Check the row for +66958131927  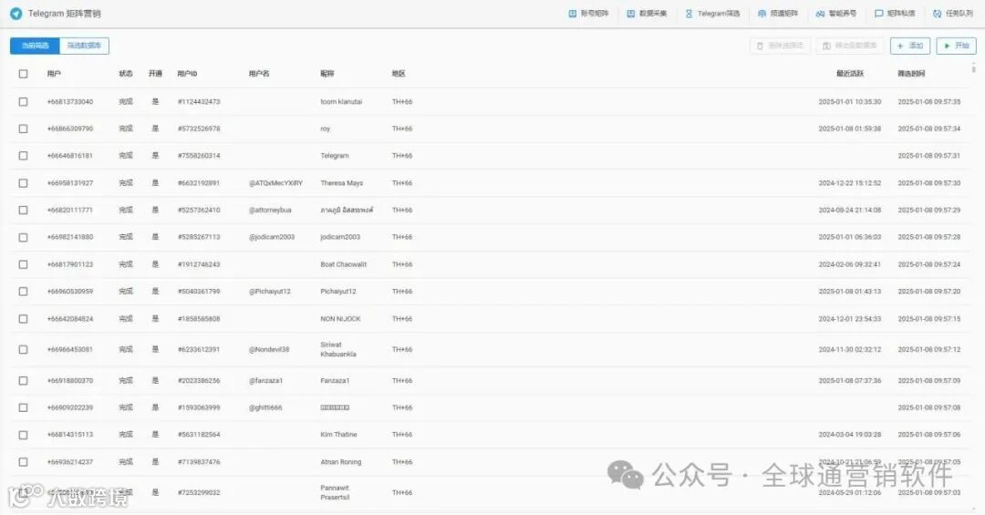point(23,183)
